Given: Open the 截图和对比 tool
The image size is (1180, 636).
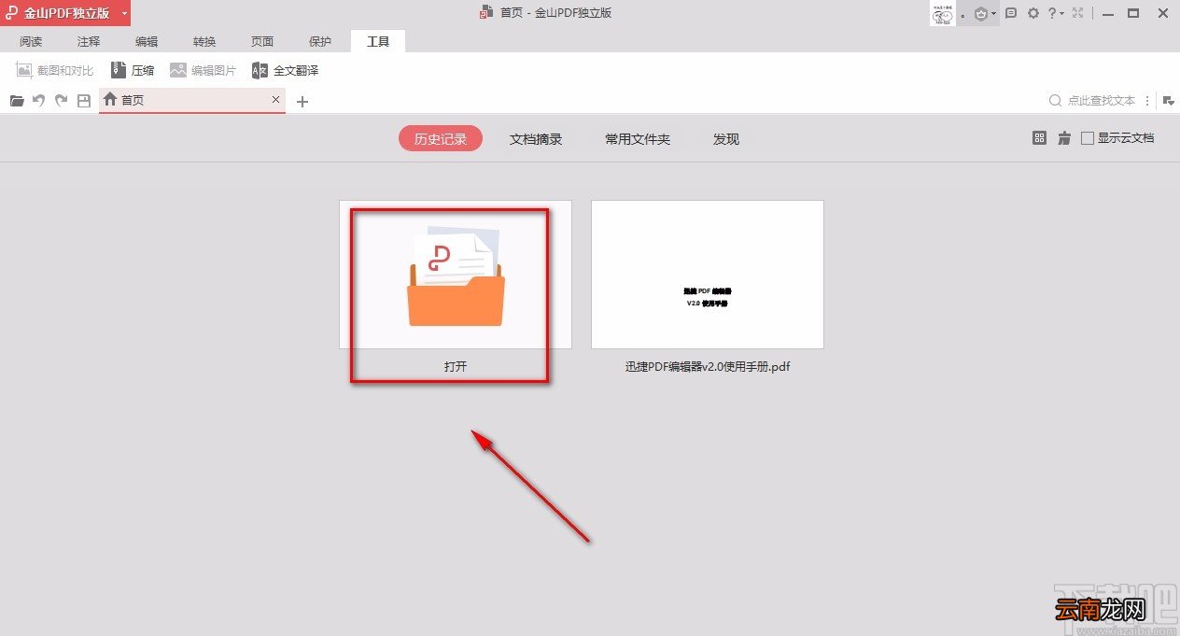Looking at the screenshot, I should [55, 70].
